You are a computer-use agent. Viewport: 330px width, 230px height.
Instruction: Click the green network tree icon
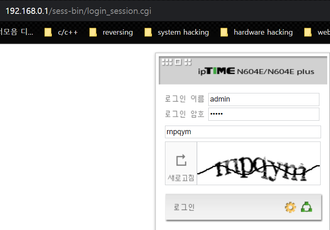306,207
